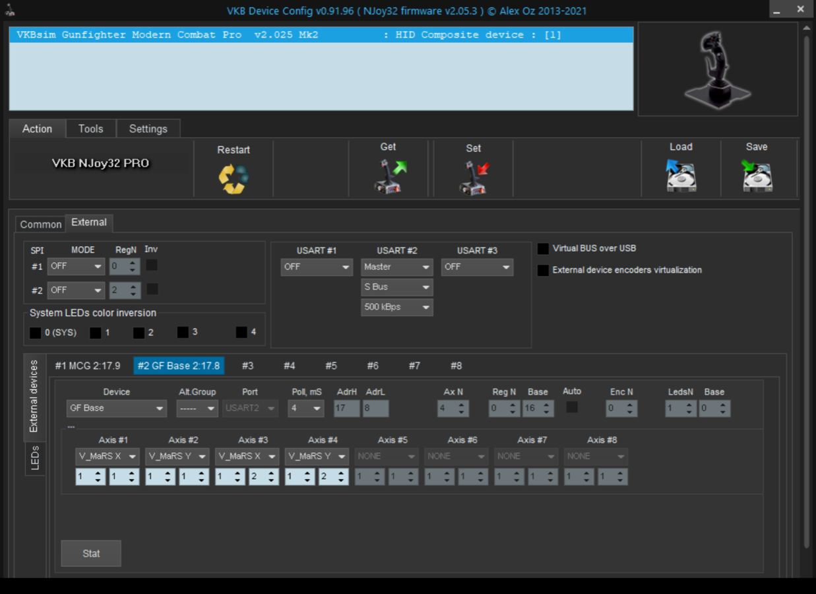Toggle External device encoders virtualization

point(543,271)
